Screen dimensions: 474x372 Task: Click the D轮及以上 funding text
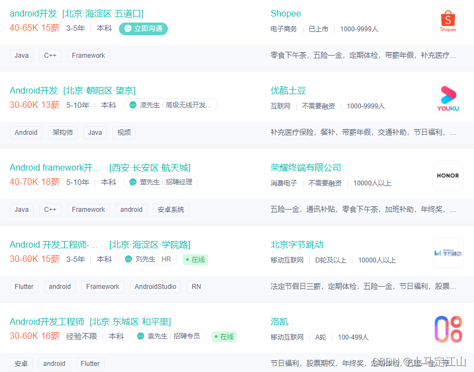point(331,260)
